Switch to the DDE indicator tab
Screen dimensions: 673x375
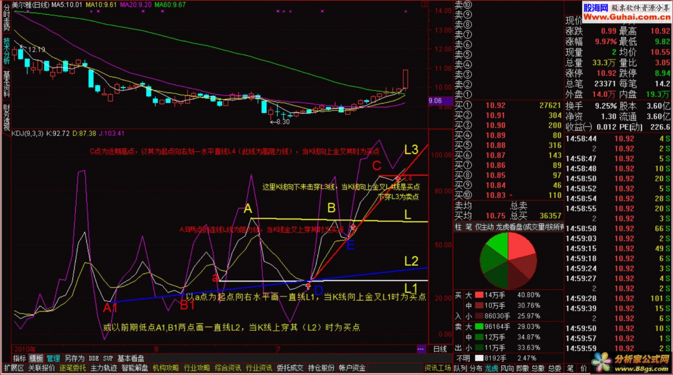click(94, 358)
